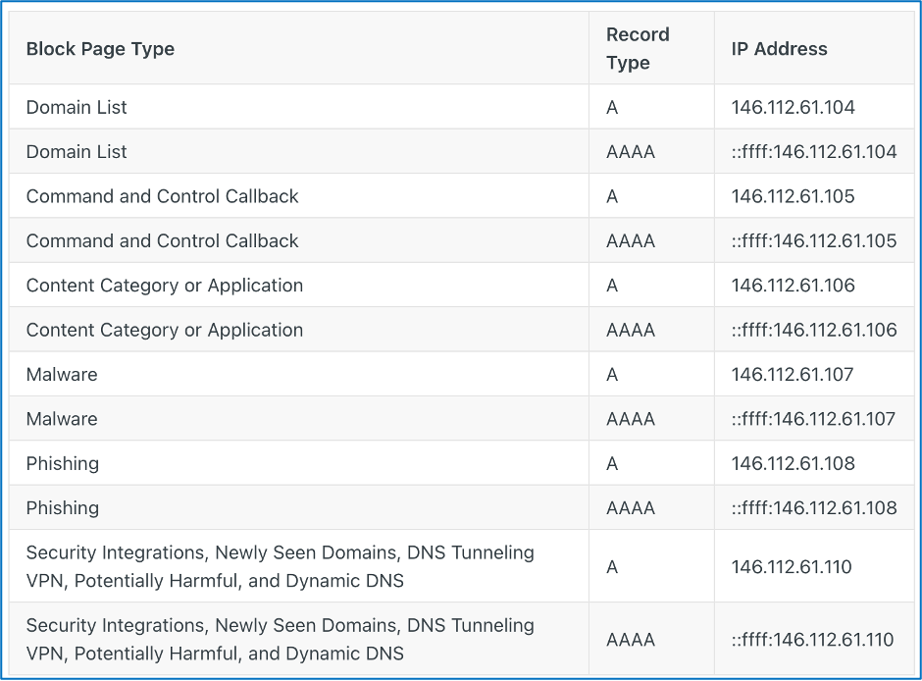Select AAAA in the Command and Control Callback row
This screenshot has width=922, height=681.
coord(630,241)
